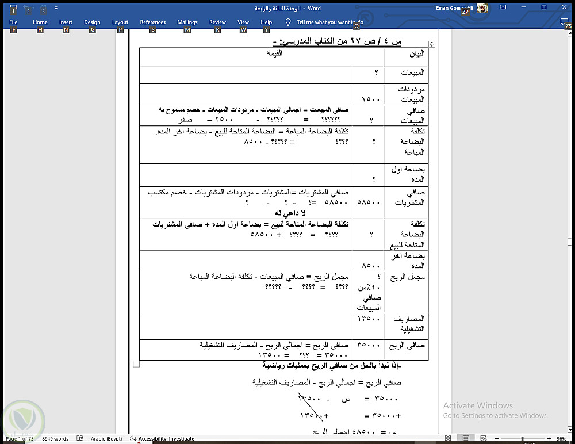575x444 pixels.
Task: Open the Mailings tab
Action: [187, 22]
